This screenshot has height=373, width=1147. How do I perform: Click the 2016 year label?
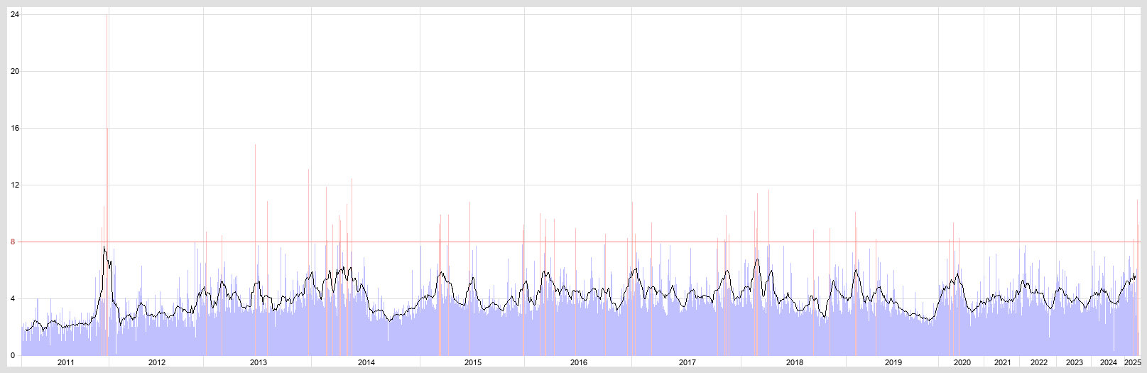pos(579,362)
